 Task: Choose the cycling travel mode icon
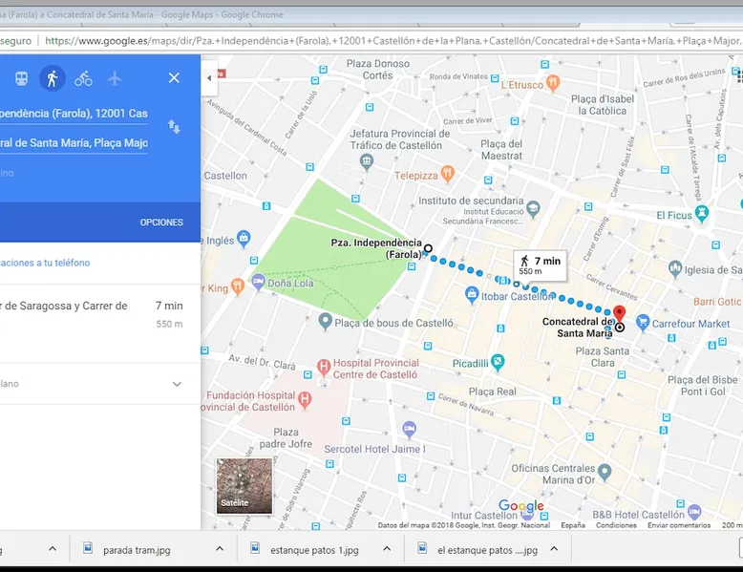point(83,78)
